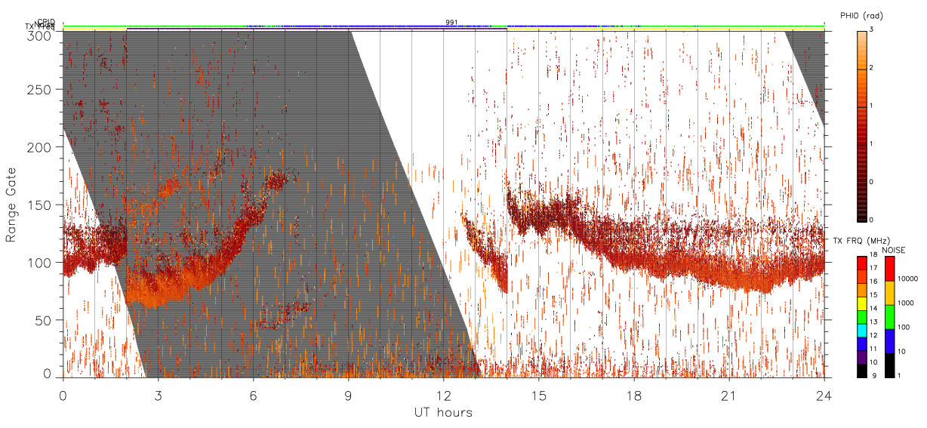This screenshot has height=428, width=927.
Task: Click x-axis tick label '12'
Action: [x=443, y=395]
